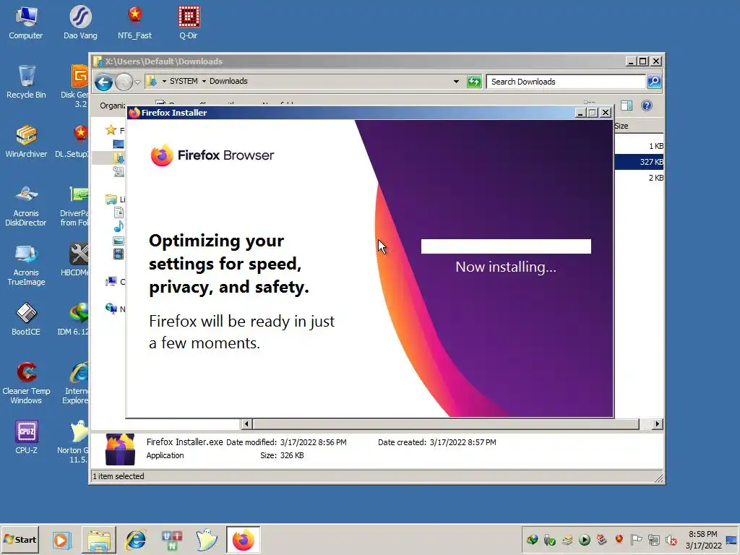Switch to Explorer window on taskbar
This screenshot has width=740, height=555.
(x=98, y=539)
